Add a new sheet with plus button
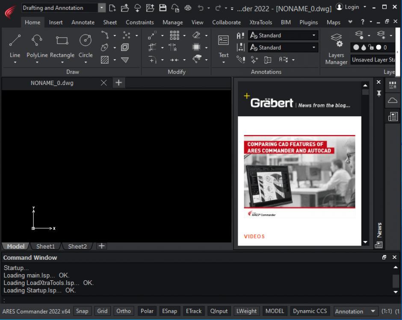The height and width of the screenshot is (320, 402). pyautogui.click(x=101, y=246)
